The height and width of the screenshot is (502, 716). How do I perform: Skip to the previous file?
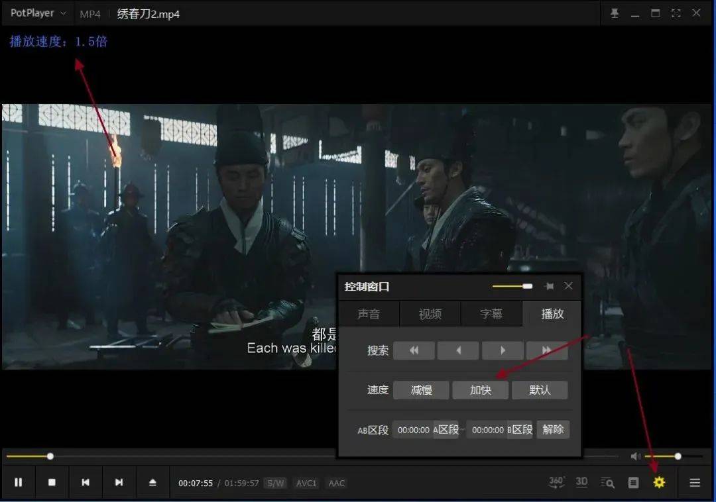click(x=86, y=482)
